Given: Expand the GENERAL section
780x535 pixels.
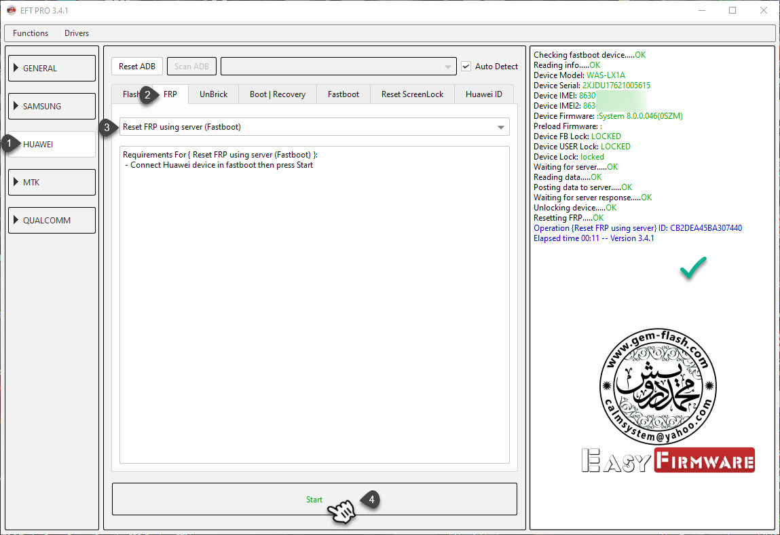Looking at the screenshot, I should coord(52,68).
